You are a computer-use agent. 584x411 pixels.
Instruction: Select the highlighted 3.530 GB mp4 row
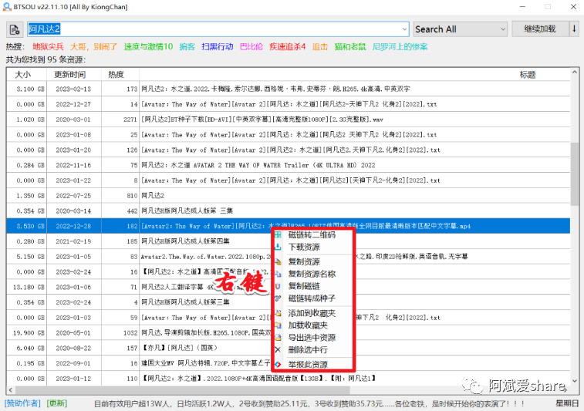click(289, 226)
